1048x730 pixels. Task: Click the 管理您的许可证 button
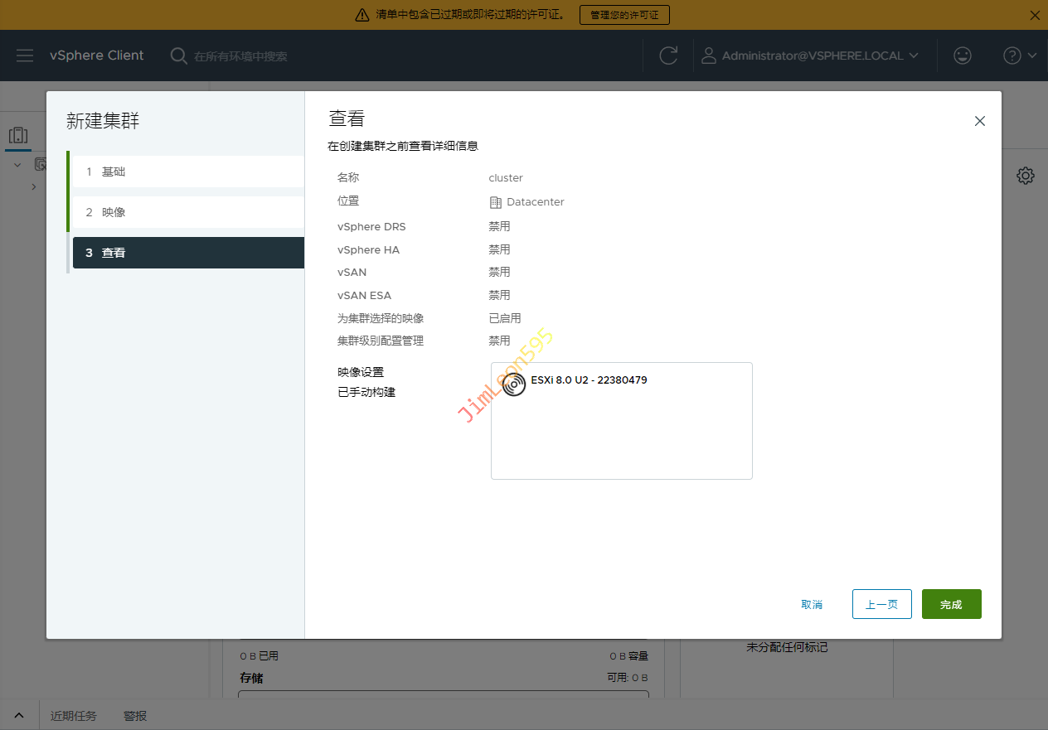(x=624, y=15)
